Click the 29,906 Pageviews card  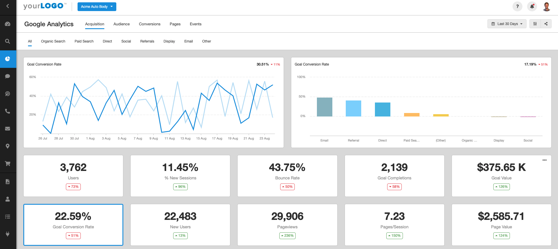point(287,225)
